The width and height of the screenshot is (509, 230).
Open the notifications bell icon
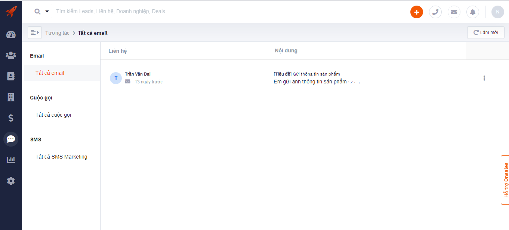(473, 12)
